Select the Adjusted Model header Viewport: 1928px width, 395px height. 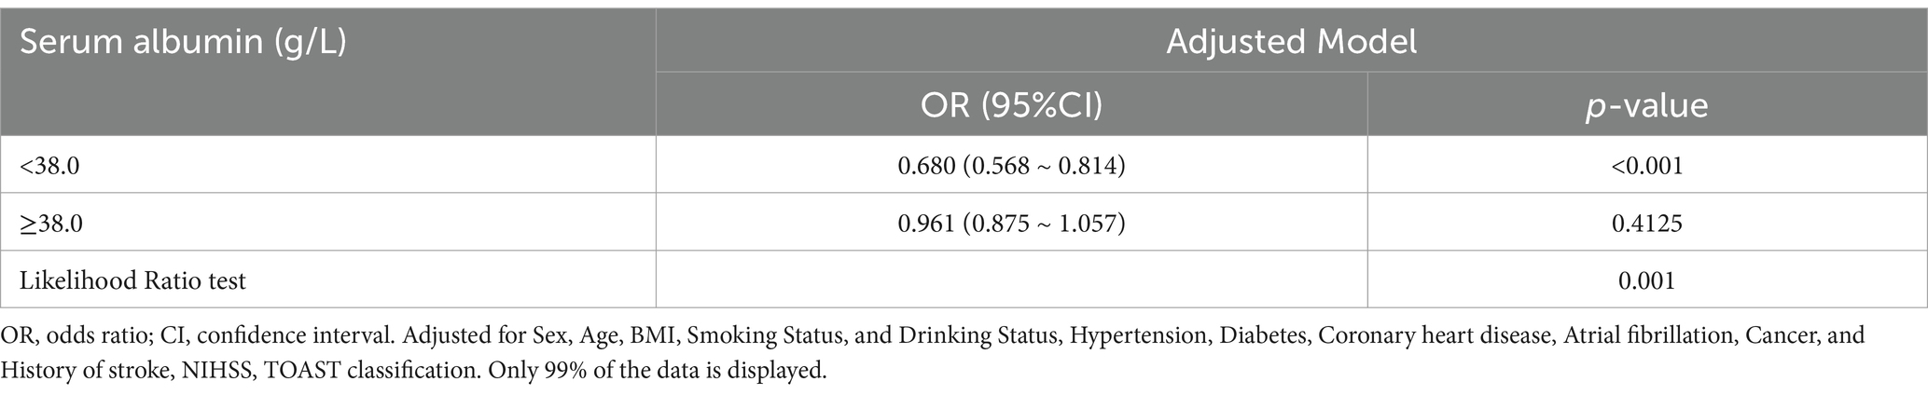point(1291,41)
